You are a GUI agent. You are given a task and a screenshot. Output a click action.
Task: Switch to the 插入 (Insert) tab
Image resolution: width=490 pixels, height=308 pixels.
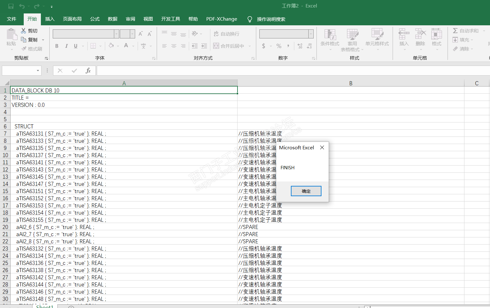point(50,19)
